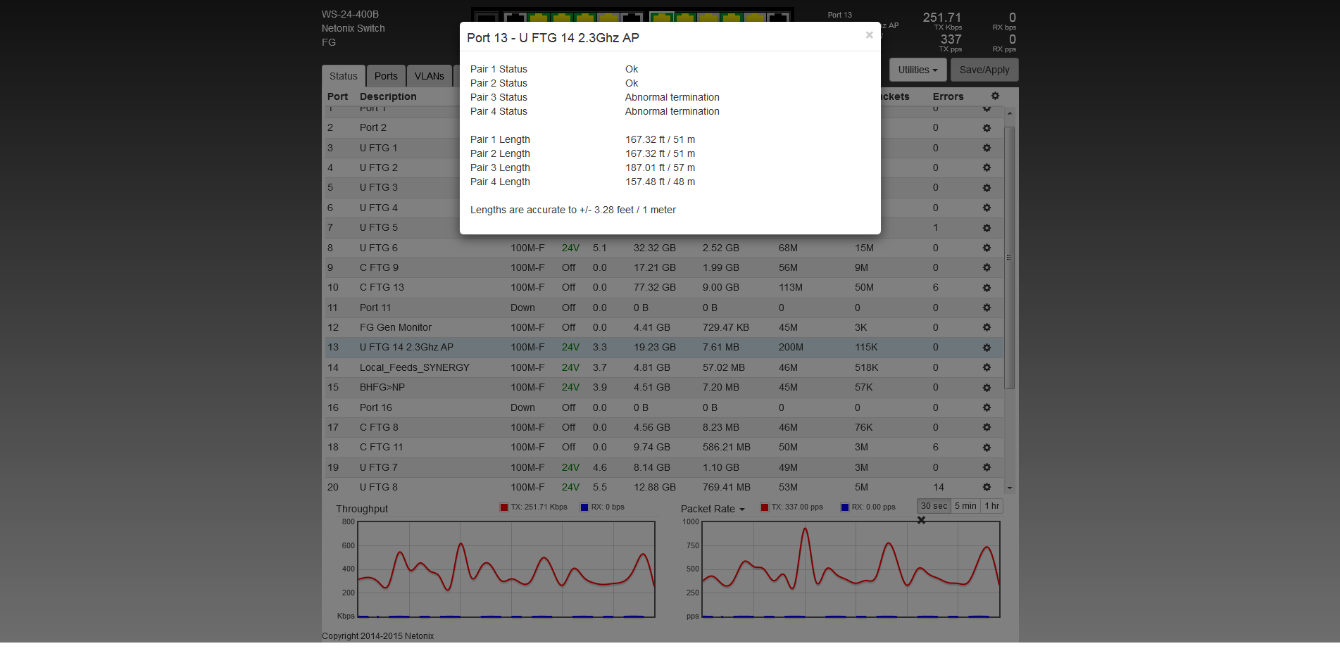Click the red TX throughput legend swatch
Screen dimensions: 1340x658
503,507
